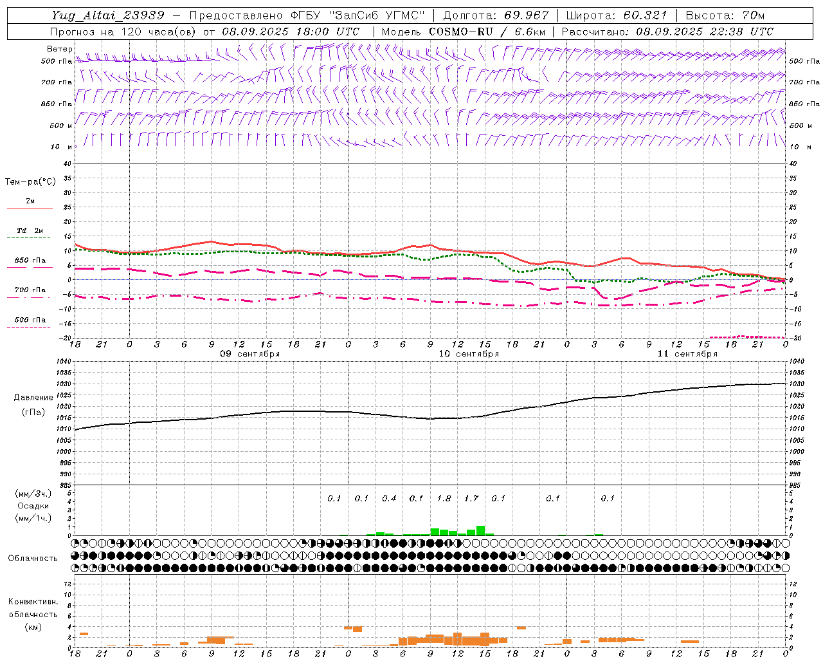Click computed time '08.09.2025 22:38 UTC'
The height and width of the screenshot is (659, 823).
pyautogui.click(x=705, y=32)
